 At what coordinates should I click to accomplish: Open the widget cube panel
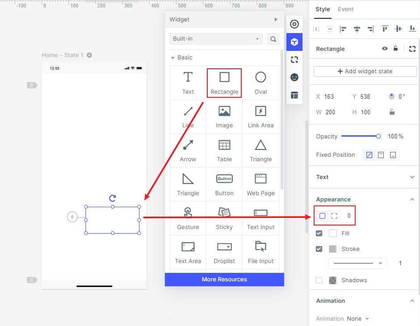tap(294, 42)
